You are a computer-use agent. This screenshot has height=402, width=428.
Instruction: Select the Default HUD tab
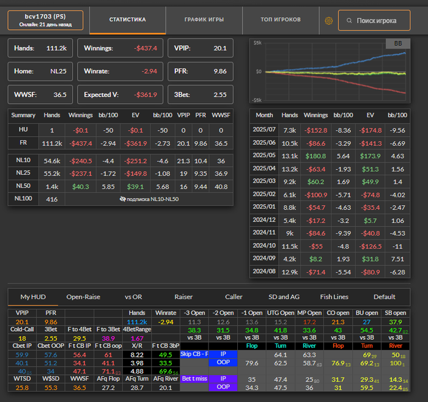384,297
